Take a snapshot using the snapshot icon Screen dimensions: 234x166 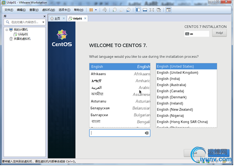tap(115, 10)
